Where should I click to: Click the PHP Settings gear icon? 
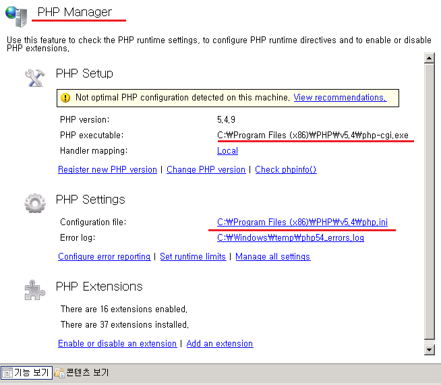(x=35, y=203)
